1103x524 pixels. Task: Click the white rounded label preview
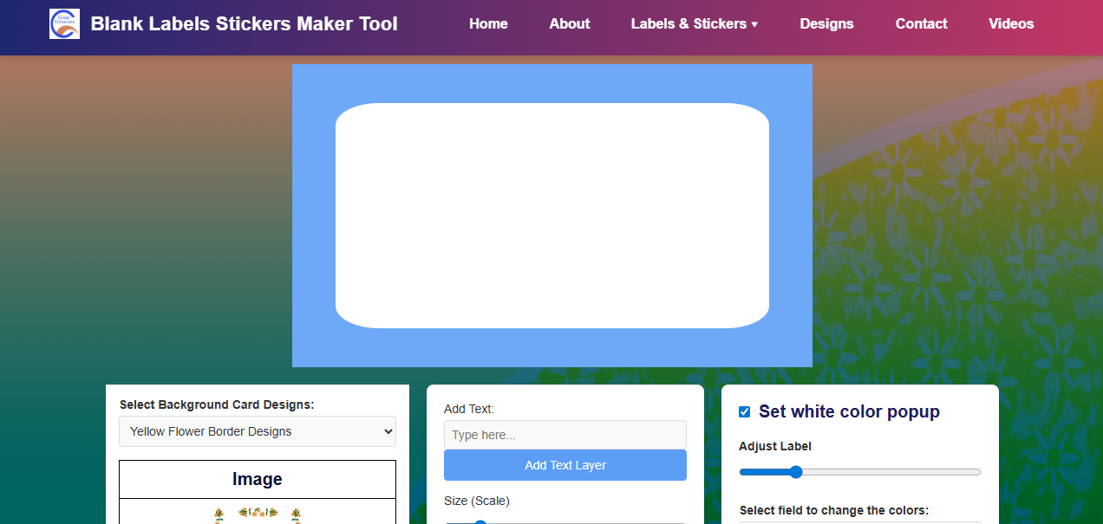[x=552, y=216]
